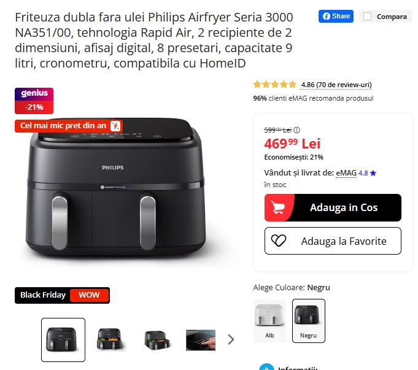Open the eMAG seller link
This screenshot has height=370, width=418.
click(x=346, y=173)
